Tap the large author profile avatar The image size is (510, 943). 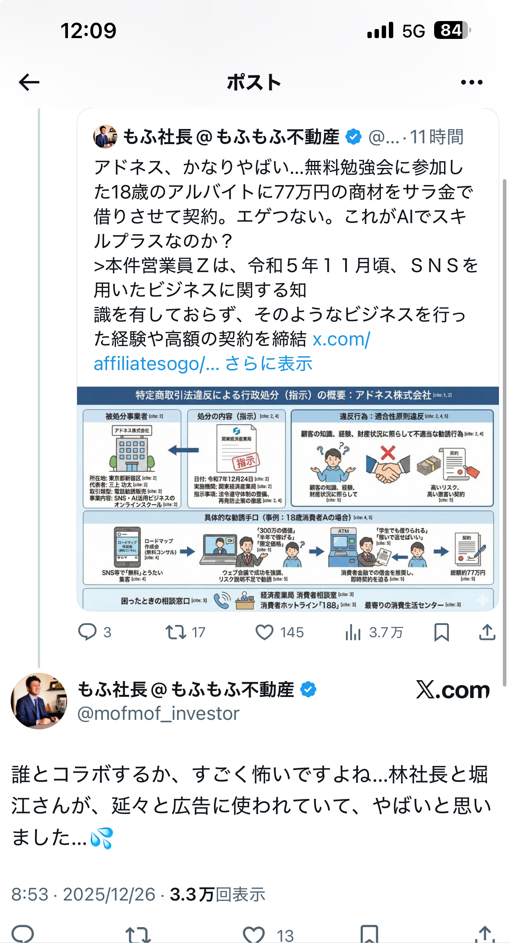39,701
